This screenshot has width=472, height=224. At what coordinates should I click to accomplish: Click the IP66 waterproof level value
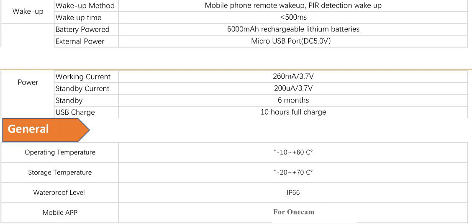(x=293, y=193)
